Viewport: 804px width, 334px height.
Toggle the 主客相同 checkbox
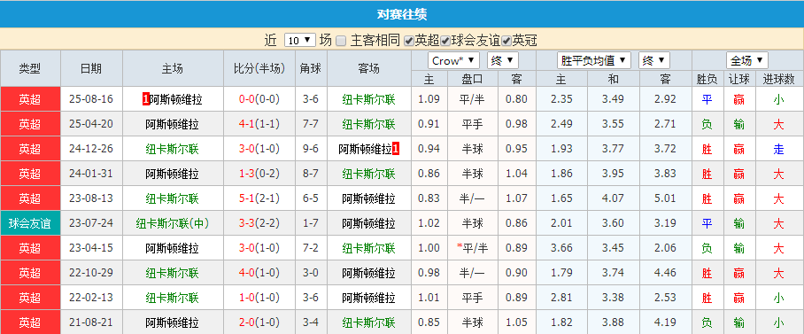(x=341, y=41)
